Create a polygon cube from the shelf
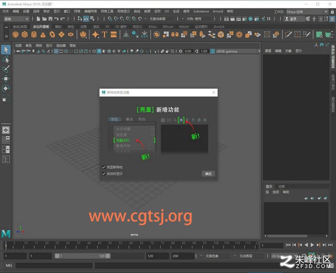 pos(25,34)
